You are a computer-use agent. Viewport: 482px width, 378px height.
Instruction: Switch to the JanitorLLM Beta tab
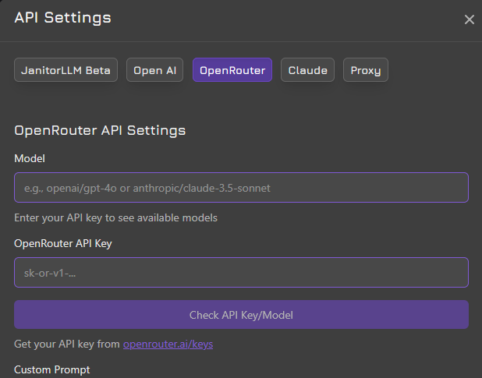tap(66, 70)
